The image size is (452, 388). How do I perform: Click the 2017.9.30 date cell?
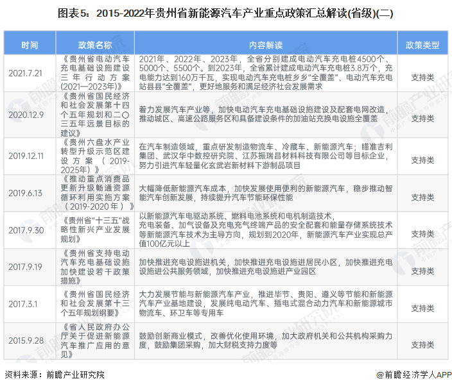(26, 230)
